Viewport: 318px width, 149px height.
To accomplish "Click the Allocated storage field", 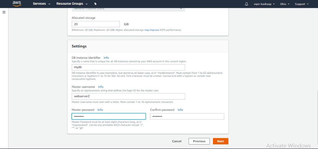I will (96, 24).
